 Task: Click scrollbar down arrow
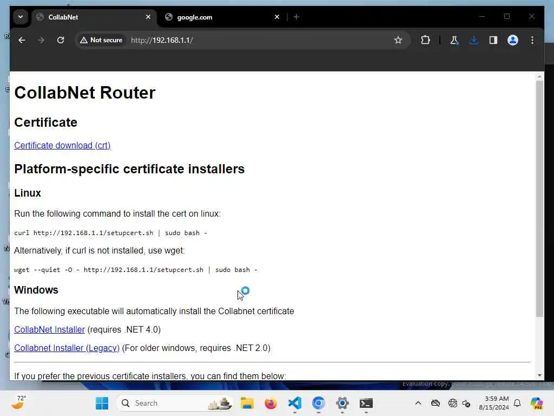tap(539, 375)
